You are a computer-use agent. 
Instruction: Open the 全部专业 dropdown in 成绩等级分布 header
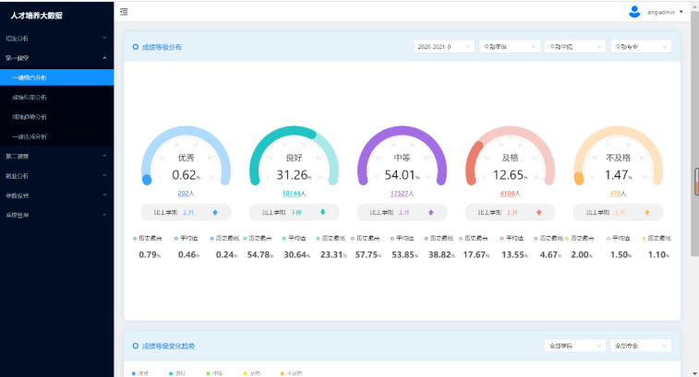coord(641,47)
